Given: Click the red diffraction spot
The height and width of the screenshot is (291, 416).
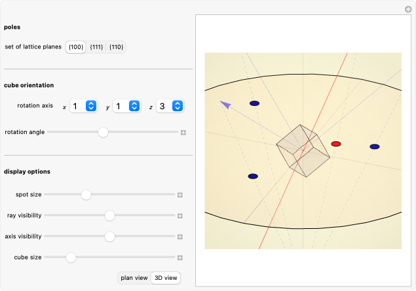Looking at the screenshot, I should click(x=336, y=143).
